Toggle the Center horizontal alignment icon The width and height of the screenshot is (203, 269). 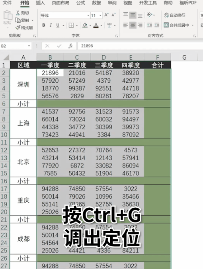tap(133, 25)
